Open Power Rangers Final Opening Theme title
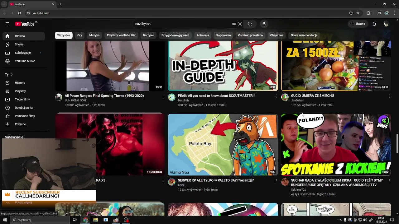 click(x=104, y=96)
